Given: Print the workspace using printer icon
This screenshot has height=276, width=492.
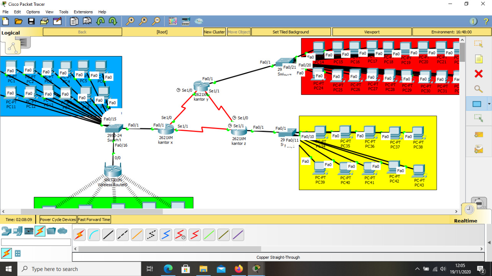Looking at the screenshot, I should 44,21.
